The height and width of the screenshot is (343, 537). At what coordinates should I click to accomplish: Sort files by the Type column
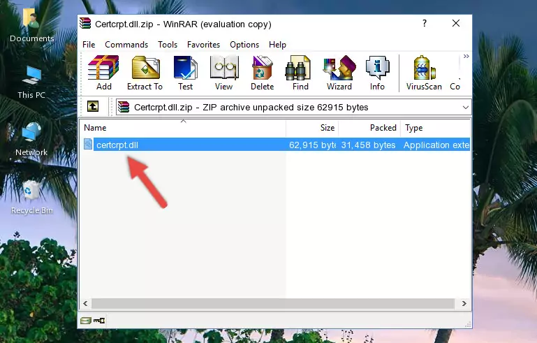pyautogui.click(x=436, y=128)
